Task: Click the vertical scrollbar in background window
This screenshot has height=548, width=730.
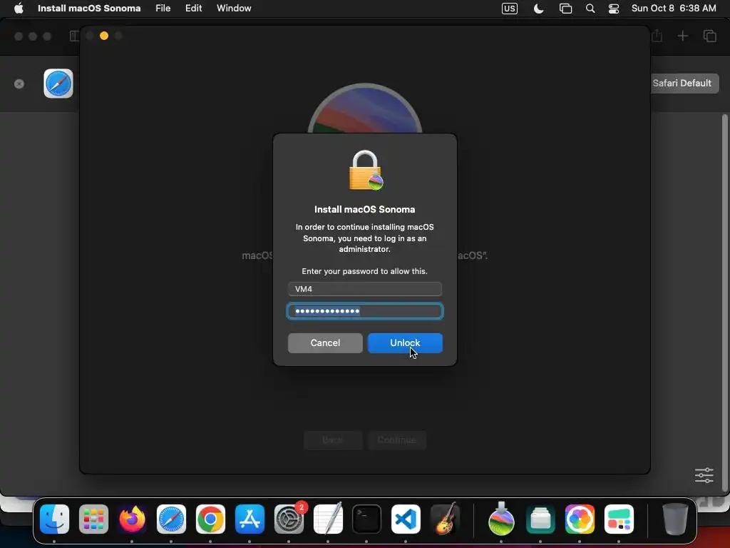Action: 724,303
